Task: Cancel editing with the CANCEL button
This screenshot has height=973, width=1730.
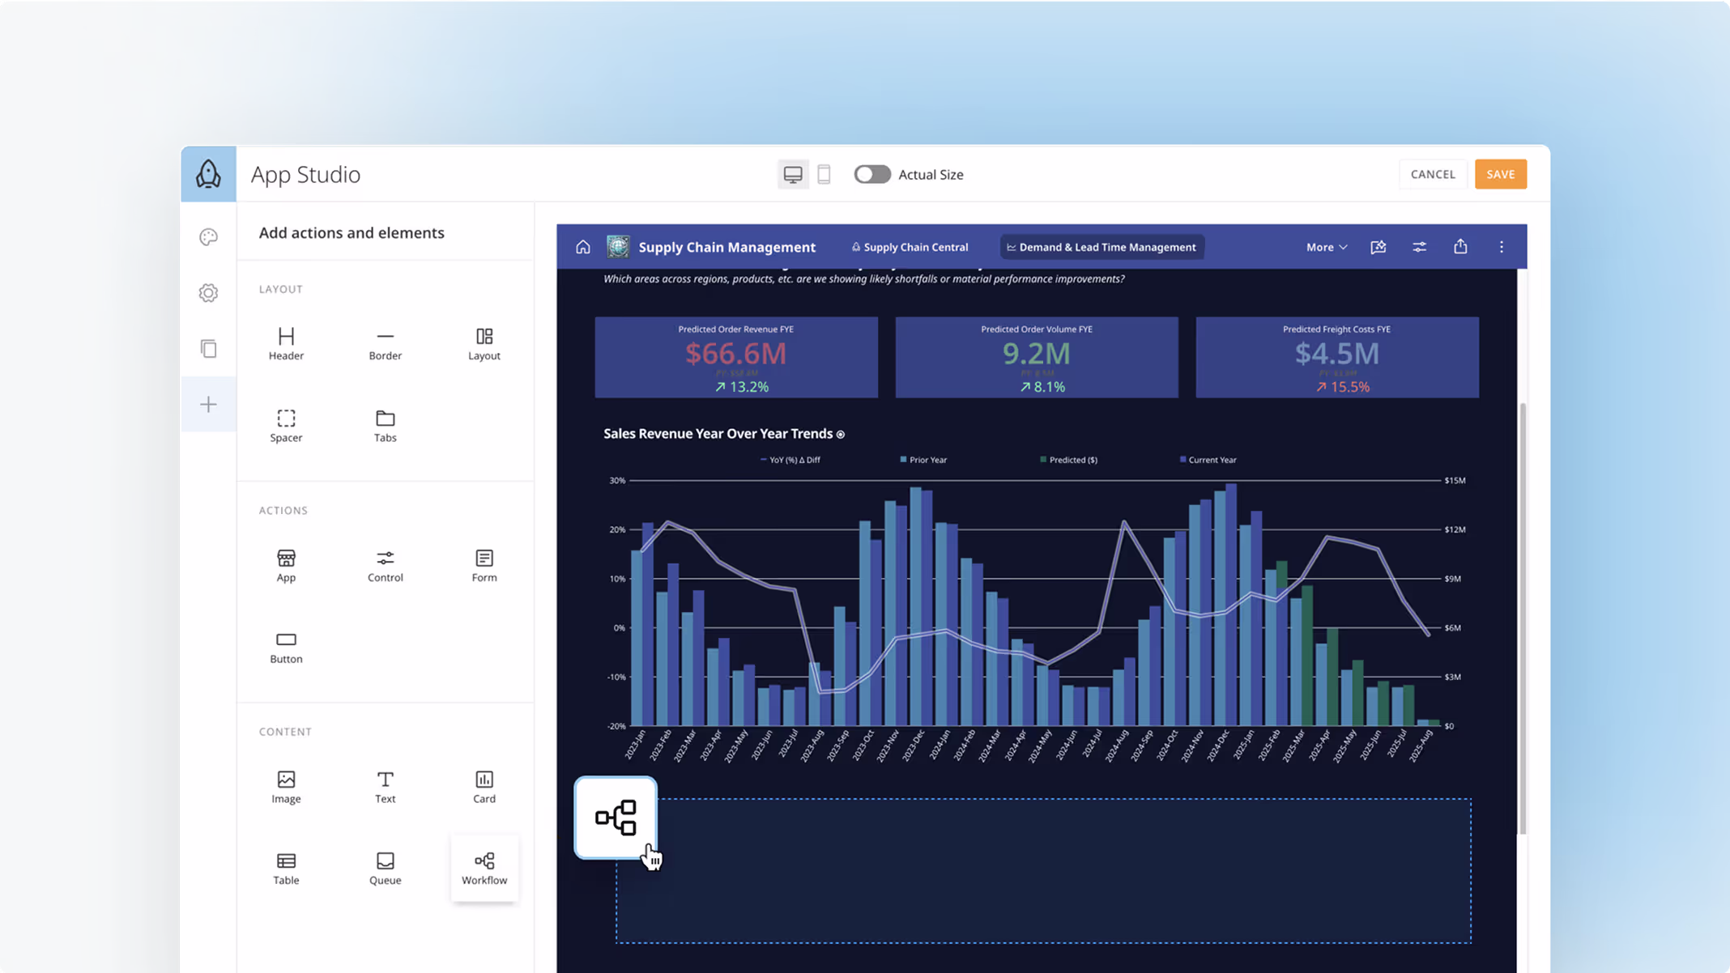Action: click(1433, 174)
